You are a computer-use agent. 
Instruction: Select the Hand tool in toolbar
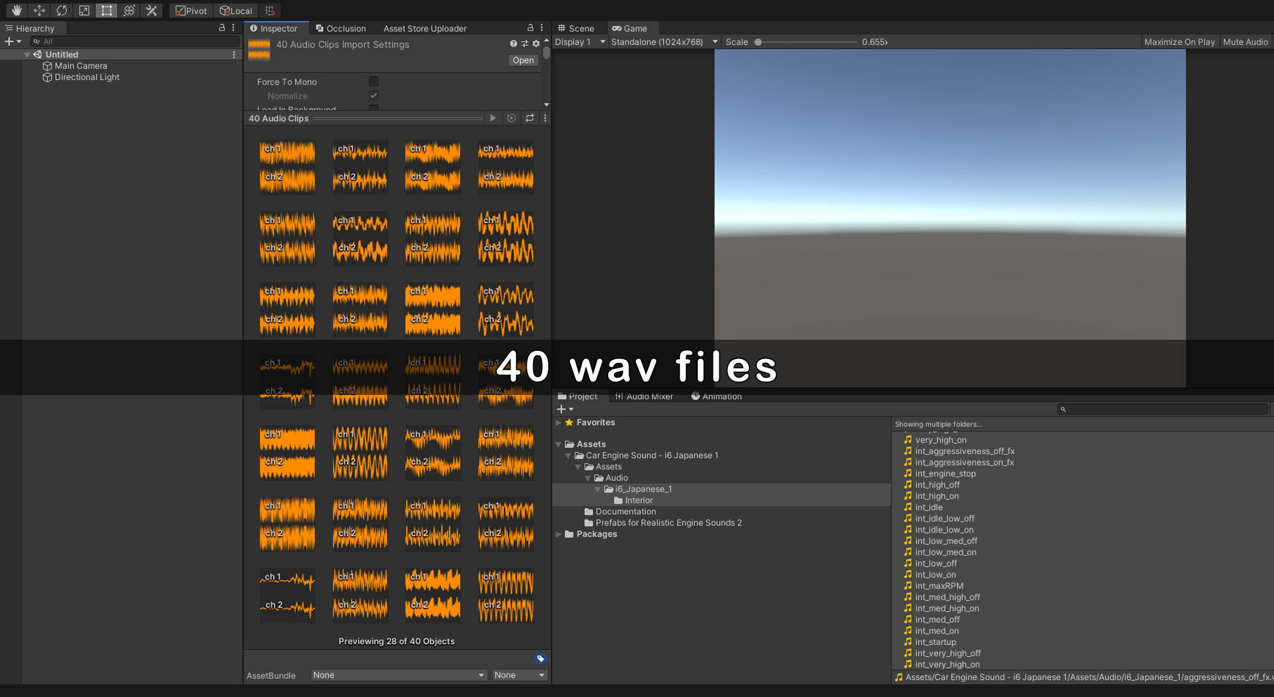point(16,10)
